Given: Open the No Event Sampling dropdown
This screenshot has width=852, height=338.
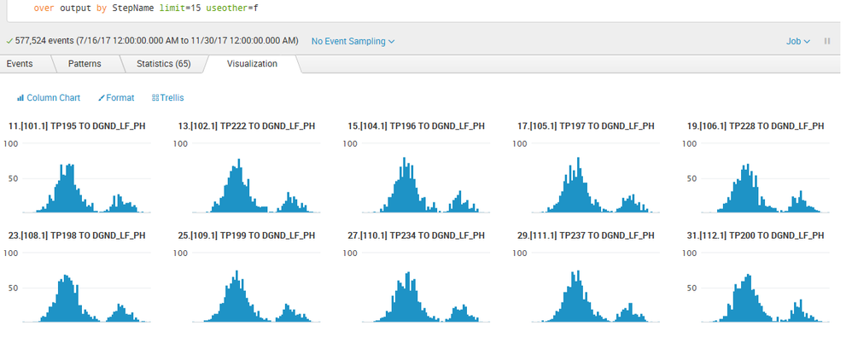Looking at the screenshot, I should pyautogui.click(x=353, y=41).
